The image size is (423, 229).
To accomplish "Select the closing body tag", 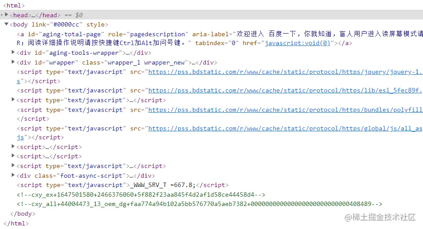I will click(23, 214).
